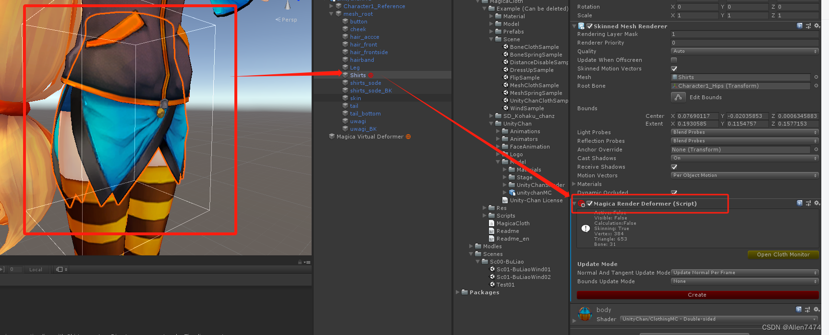This screenshot has width=829, height=335.
Task: Click the panel lock icon below scene view
Action: click(x=300, y=262)
